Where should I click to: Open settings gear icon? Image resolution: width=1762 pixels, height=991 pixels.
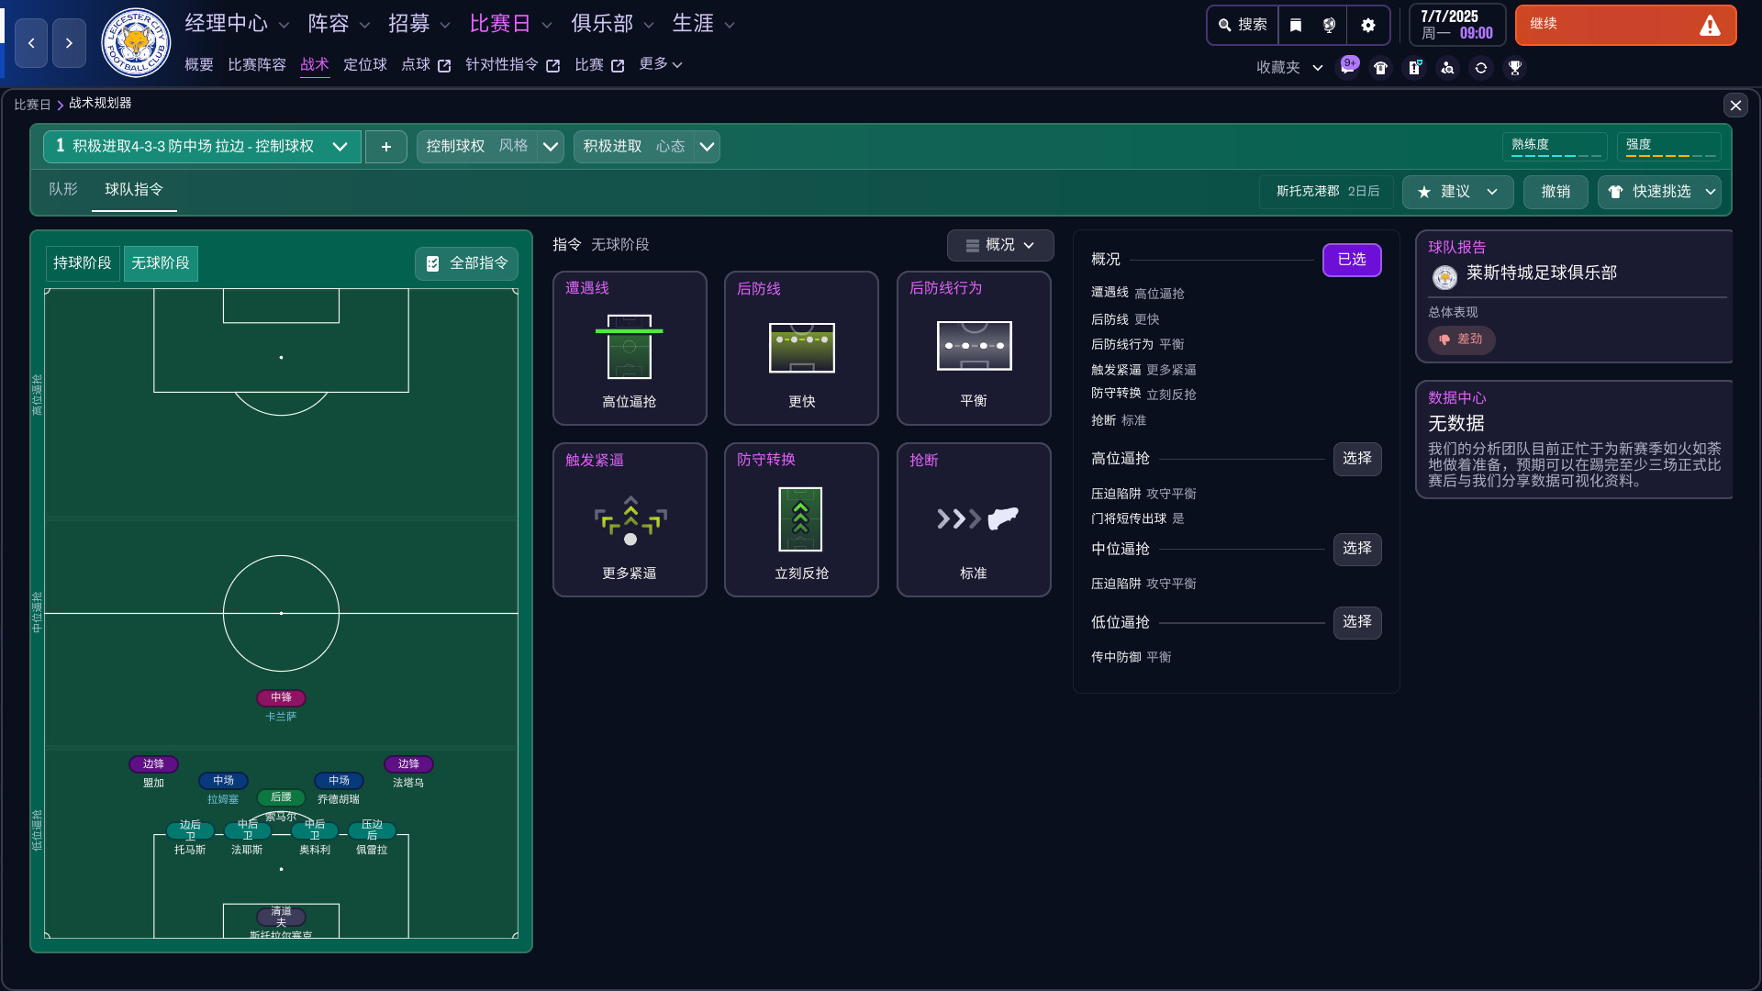click(x=1368, y=25)
